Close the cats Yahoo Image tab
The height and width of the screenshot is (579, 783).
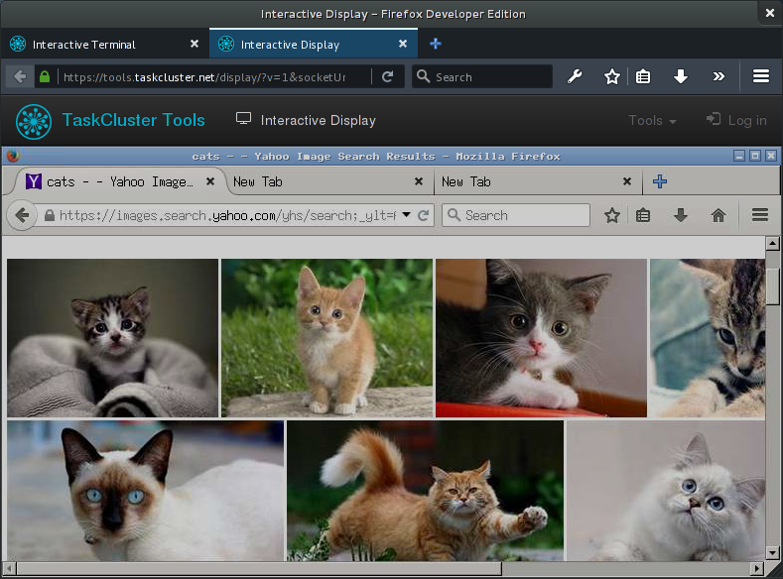click(210, 181)
